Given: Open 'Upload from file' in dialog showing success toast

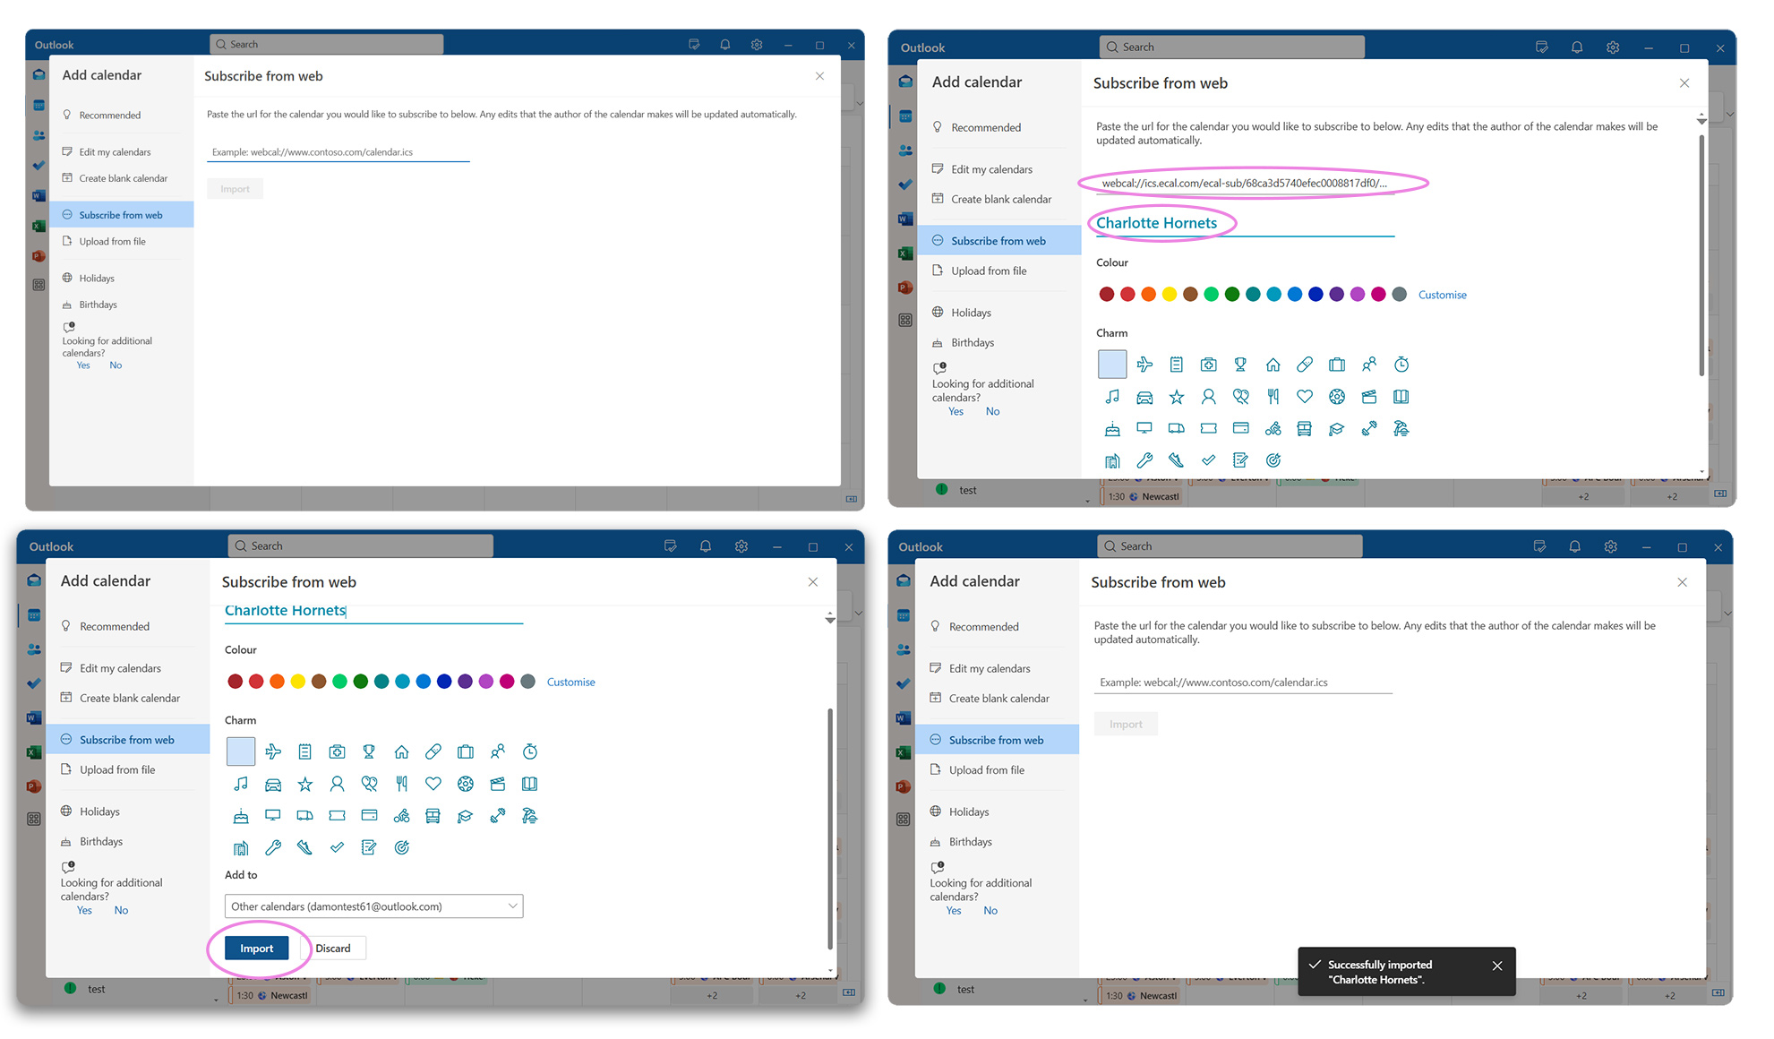Looking at the screenshot, I should tap(986, 770).
